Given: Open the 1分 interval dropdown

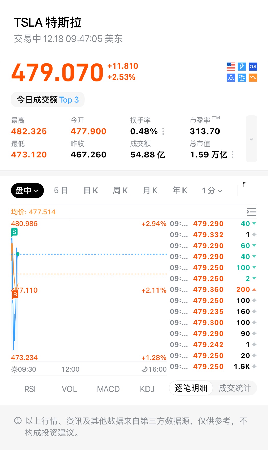Looking at the screenshot, I should pos(212,190).
